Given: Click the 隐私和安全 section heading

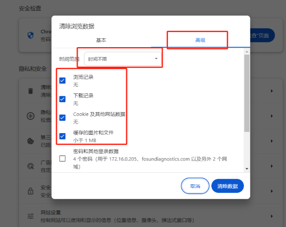Looking at the screenshot, I should coord(33,69).
